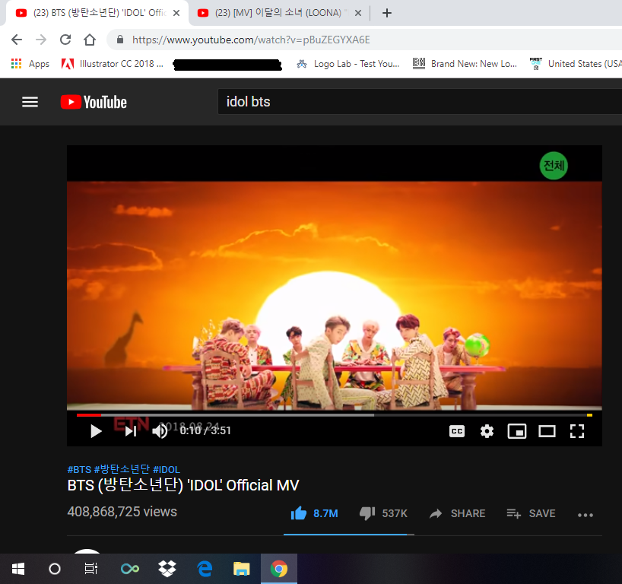Click the address bar lock icon
622x584 pixels.
pos(120,40)
